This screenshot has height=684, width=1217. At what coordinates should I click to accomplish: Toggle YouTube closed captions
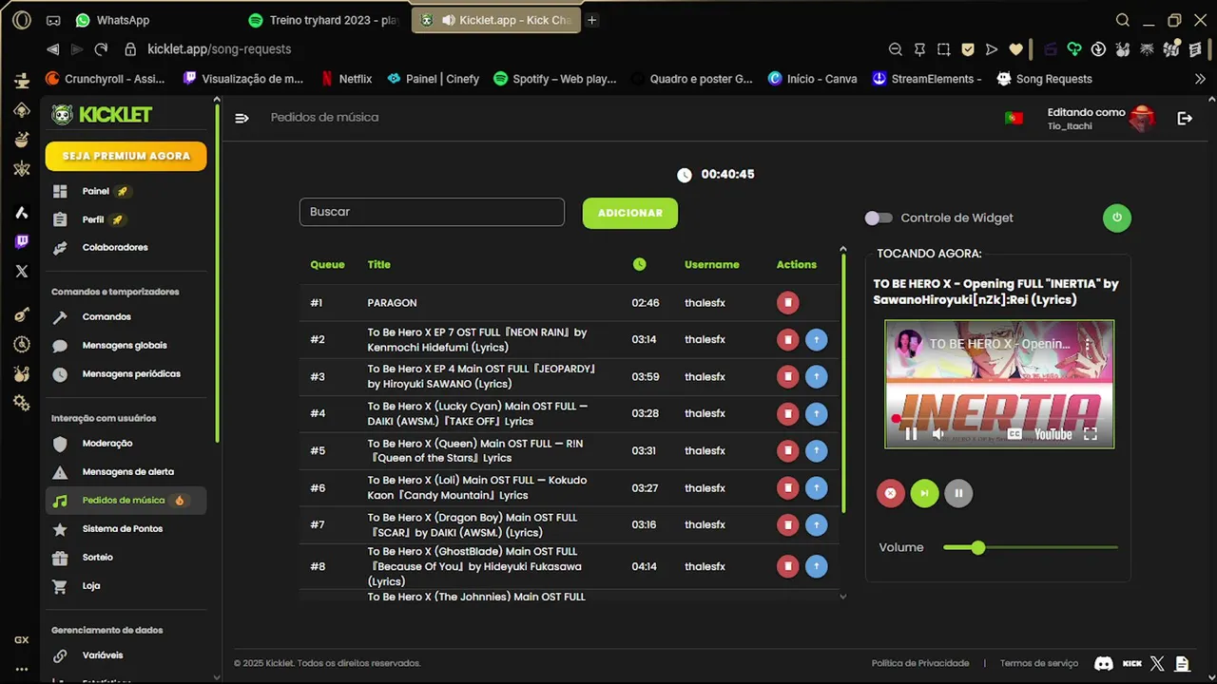click(1014, 434)
